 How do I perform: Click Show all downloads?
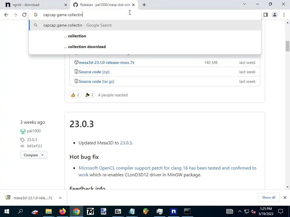pos(268,198)
